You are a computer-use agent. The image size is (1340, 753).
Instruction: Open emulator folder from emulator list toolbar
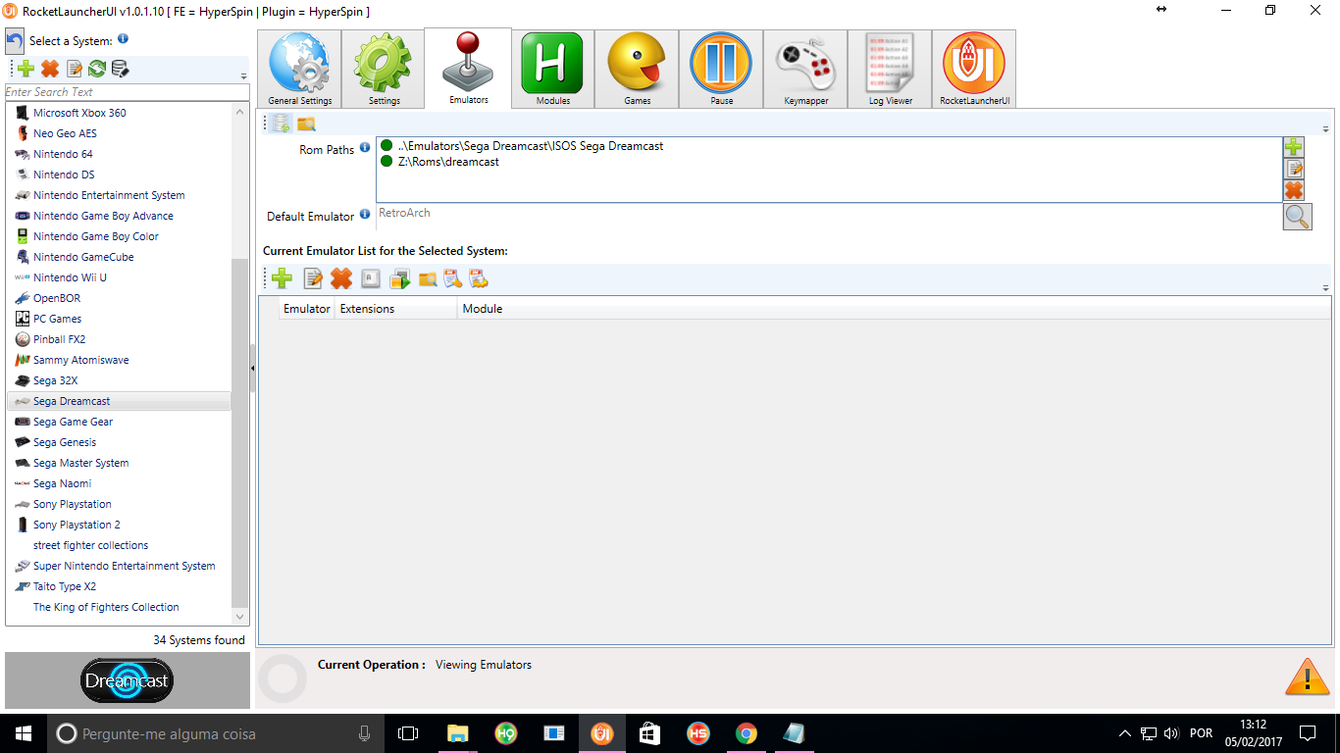click(x=428, y=279)
